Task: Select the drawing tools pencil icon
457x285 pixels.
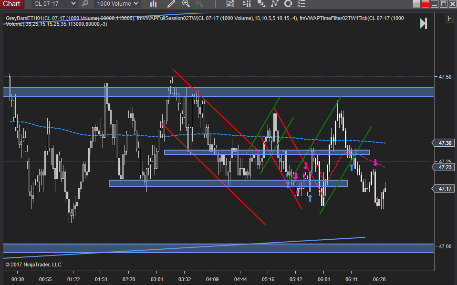Action: pos(171,4)
